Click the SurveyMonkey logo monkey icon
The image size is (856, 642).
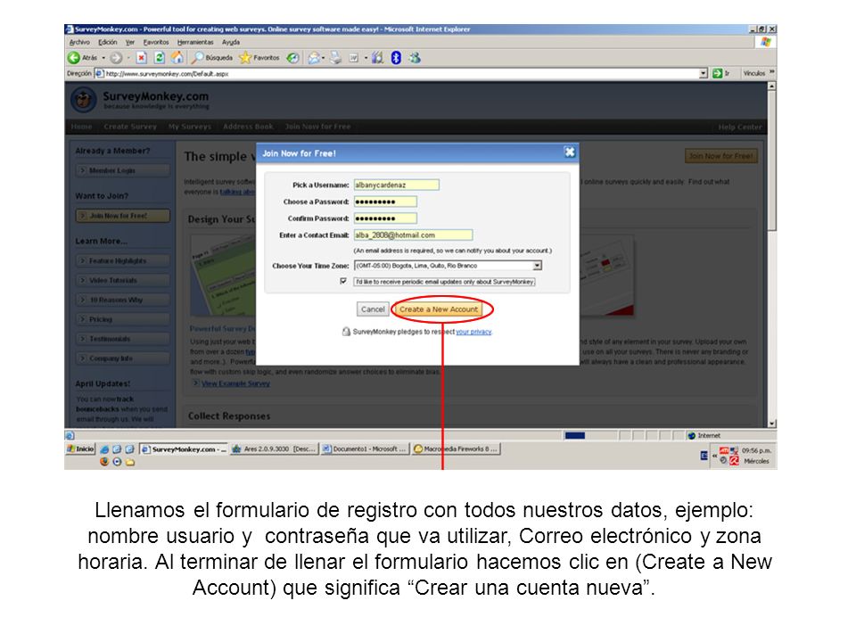[x=84, y=99]
